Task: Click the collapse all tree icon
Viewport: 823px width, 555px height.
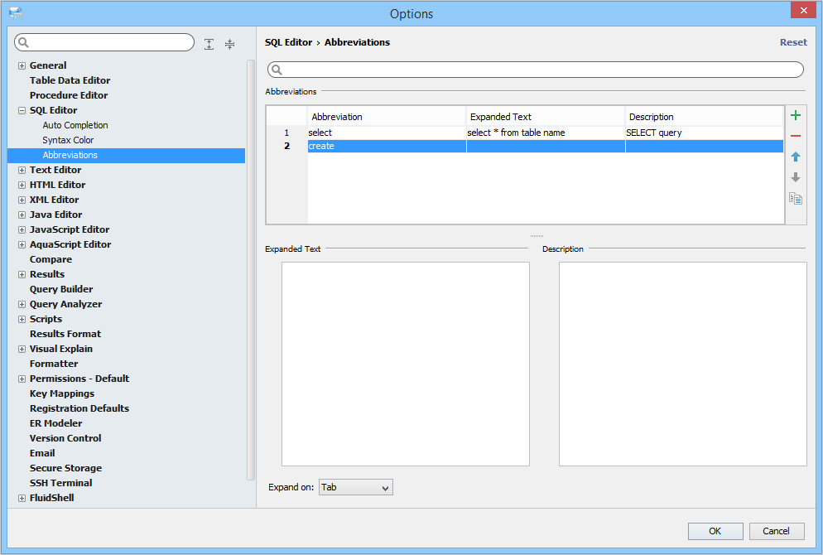Action: pos(230,44)
